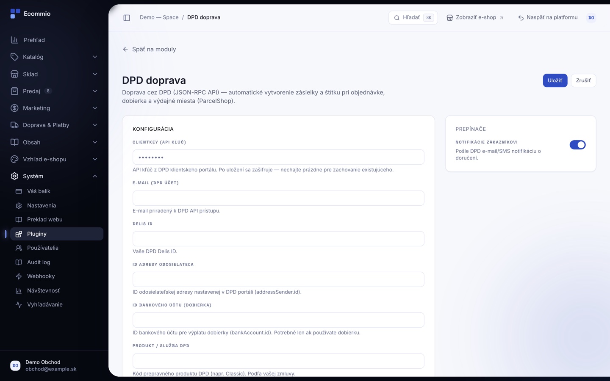Click the sidebar collapse panel icon
Screen dimensions: 610x381
coord(127,18)
